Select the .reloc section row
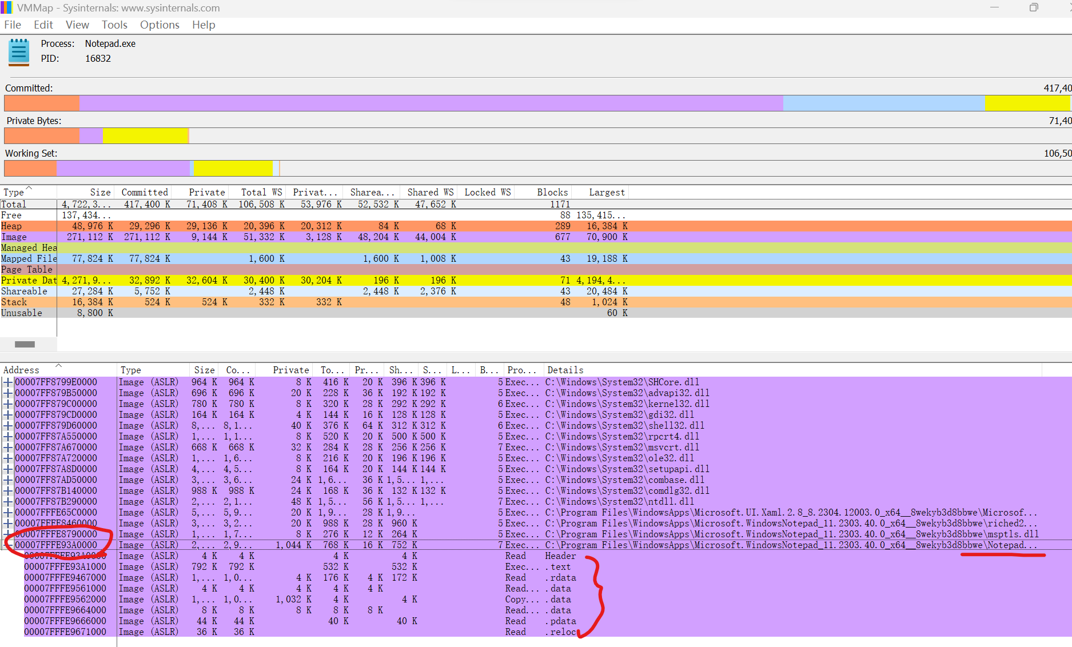1072x647 pixels. pyautogui.click(x=536, y=632)
